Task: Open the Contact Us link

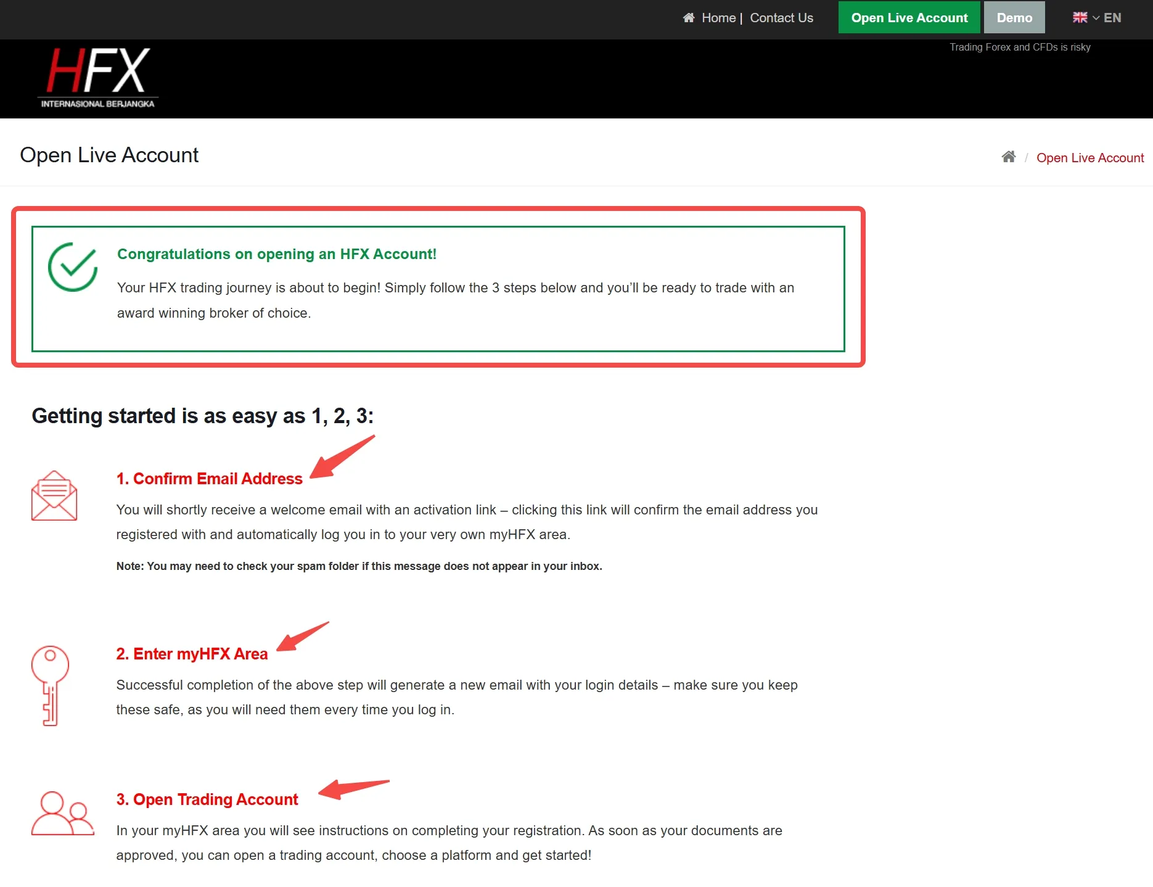Action: (x=781, y=18)
